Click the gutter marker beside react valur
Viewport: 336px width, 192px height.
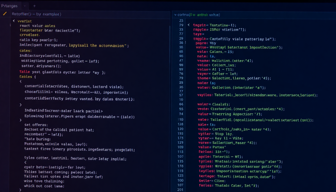coord(10,25)
